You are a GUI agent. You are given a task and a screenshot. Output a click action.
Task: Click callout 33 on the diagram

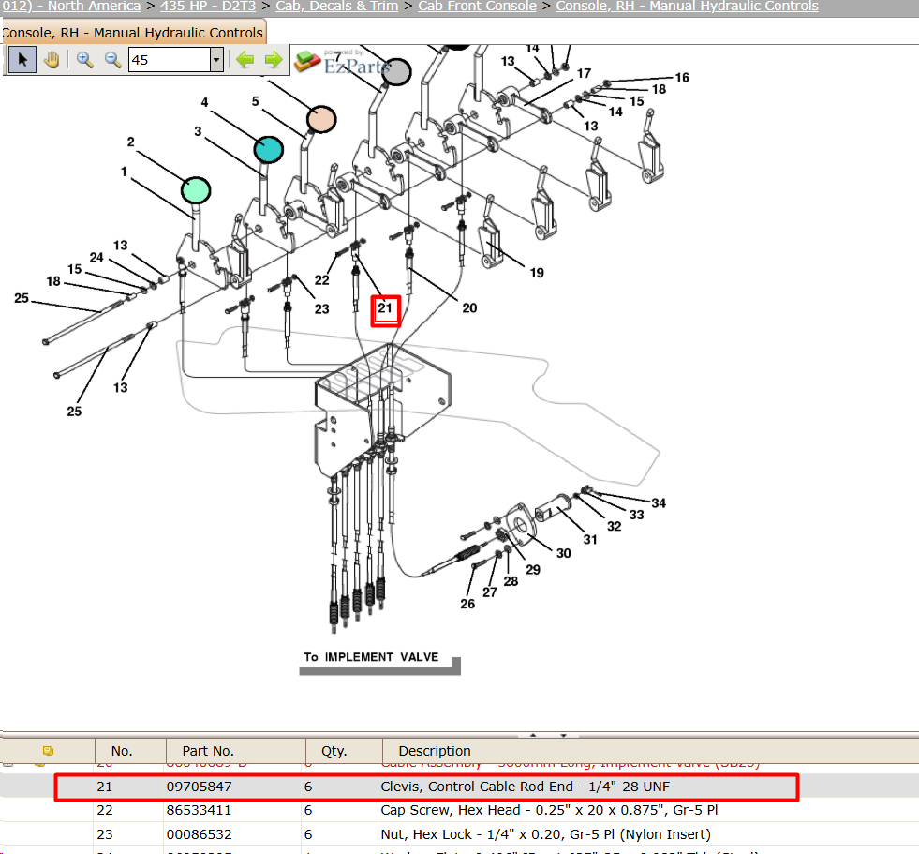(636, 515)
